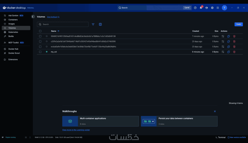This screenshot has width=248, height=143.
Task: Open the apps grid icon
Action: (218, 8)
